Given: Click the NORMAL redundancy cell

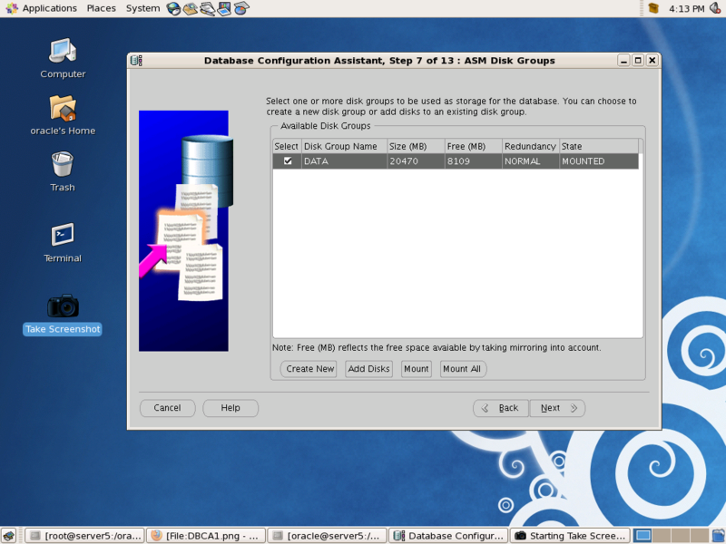Looking at the screenshot, I should 531,161.
